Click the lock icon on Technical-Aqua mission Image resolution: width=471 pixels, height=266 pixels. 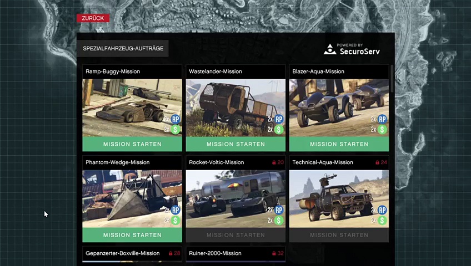pos(377,162)
